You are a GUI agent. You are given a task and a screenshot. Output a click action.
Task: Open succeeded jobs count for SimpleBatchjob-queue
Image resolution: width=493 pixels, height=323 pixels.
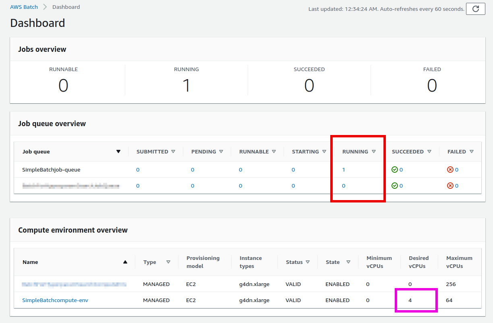point(401,170)
